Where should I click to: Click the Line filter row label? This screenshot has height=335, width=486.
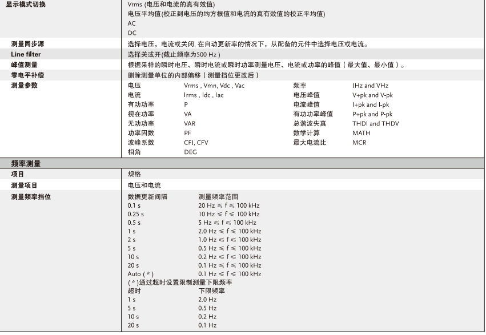[x=26, y=54]
